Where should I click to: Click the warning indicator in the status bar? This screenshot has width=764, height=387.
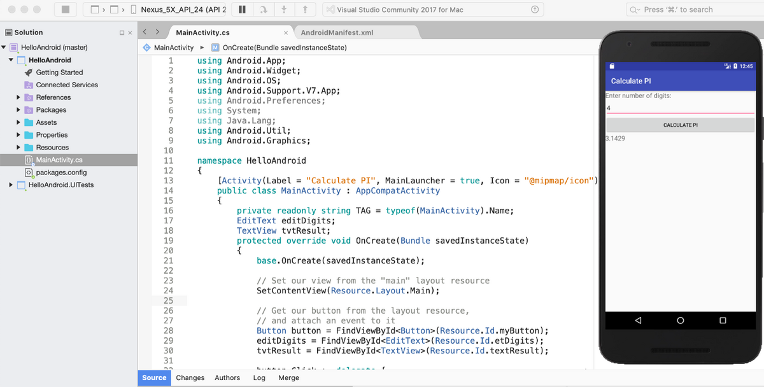(535, 10)
